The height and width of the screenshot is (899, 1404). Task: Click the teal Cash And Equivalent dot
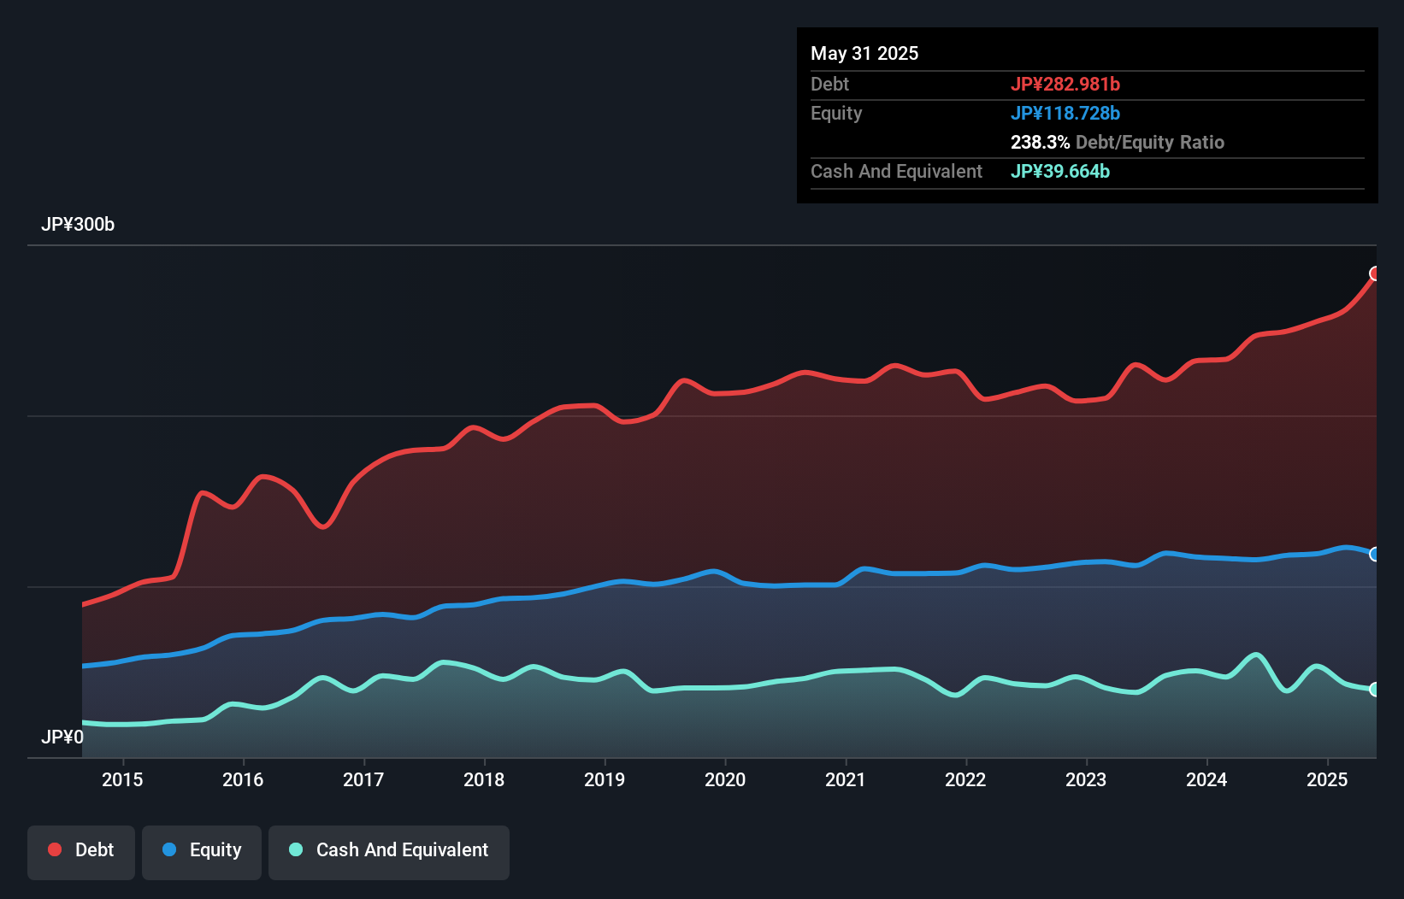coord(296,849)
